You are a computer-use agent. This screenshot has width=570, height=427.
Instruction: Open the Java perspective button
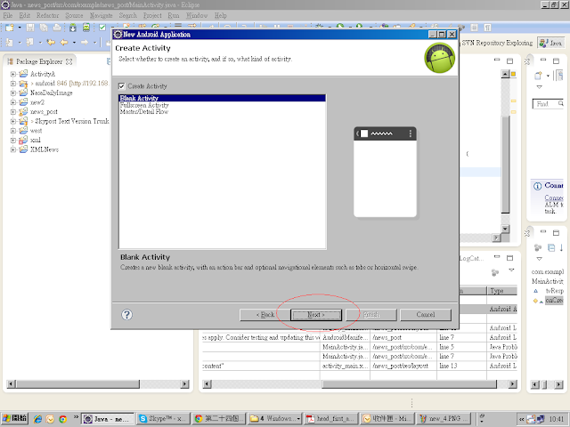tap(551, 43)
